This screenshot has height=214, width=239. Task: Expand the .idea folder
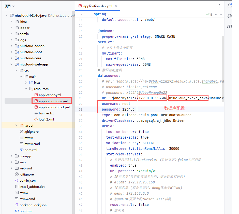click(x=11, y=21)
